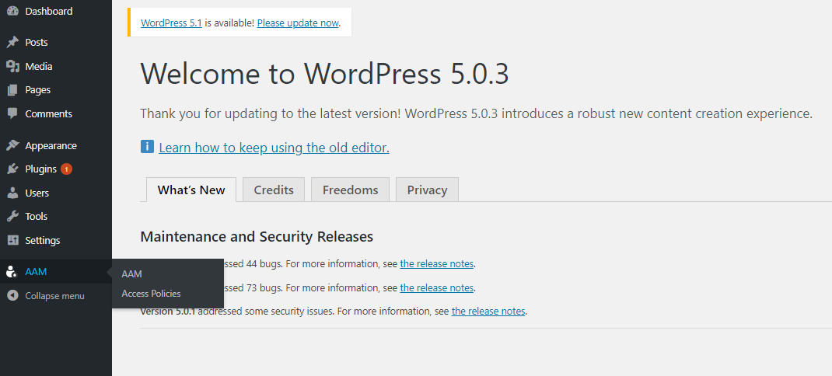This screenshot has height=376, width=832.
Task: Open release notes link for 73 bugs
Action: point(437,288)
